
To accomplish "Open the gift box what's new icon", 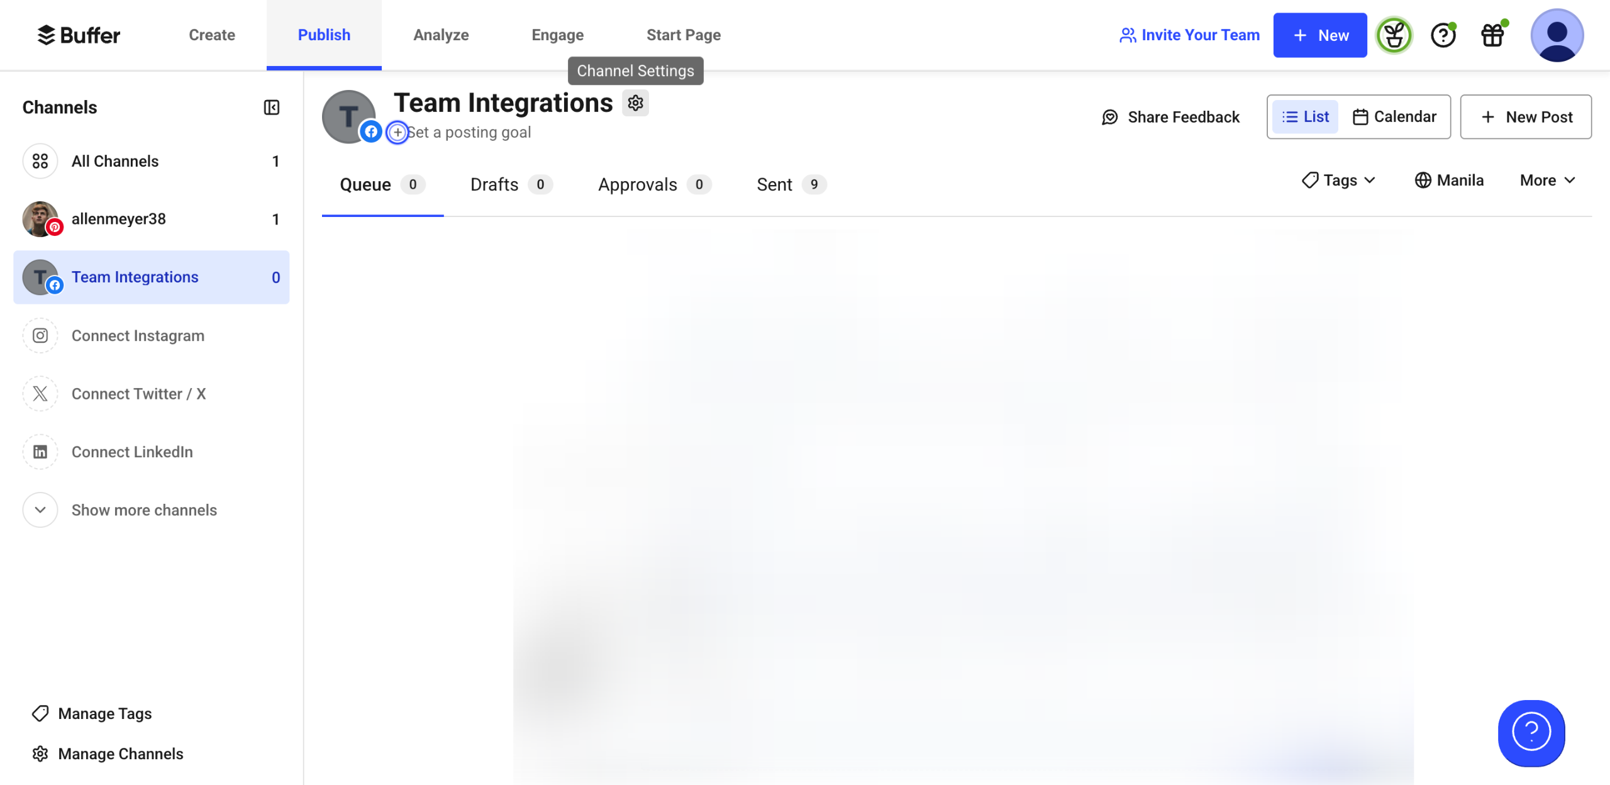I will [1493, 35].
